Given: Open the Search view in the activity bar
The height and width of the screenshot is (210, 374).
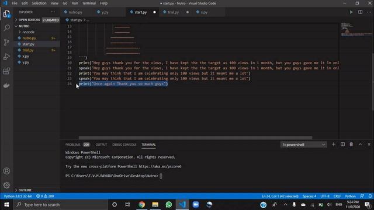Looking at the screenshot, I should coord(6,28).
